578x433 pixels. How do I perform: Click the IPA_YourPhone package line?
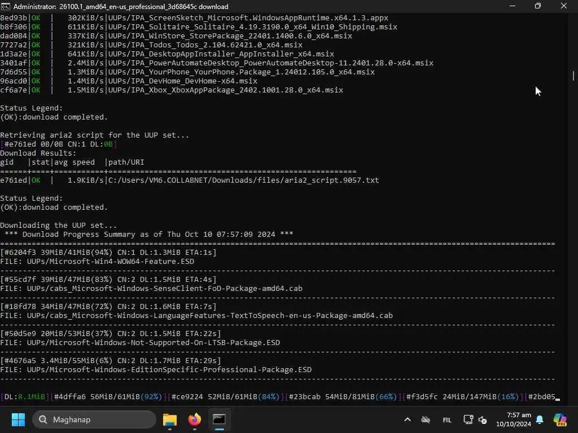click(x=187, y=72)
